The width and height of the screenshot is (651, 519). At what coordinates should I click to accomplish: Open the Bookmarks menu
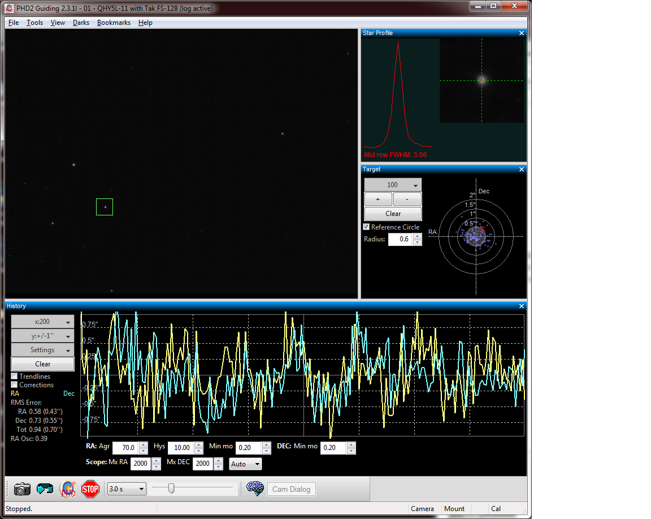(114, 23)
